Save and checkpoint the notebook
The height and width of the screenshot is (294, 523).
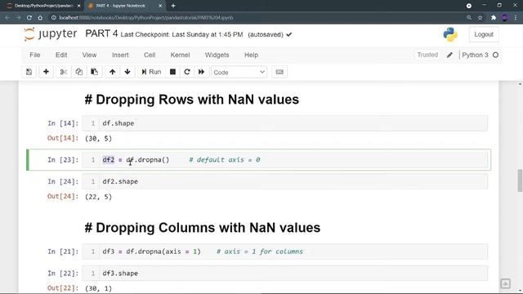pyautogui.click(x=29, y=72)
